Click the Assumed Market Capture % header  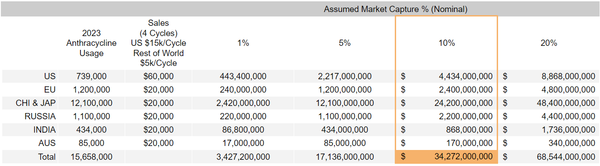coord(396,9)
